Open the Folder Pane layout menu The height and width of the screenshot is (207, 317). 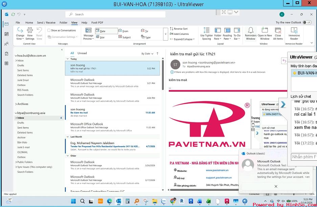point(218,33)
